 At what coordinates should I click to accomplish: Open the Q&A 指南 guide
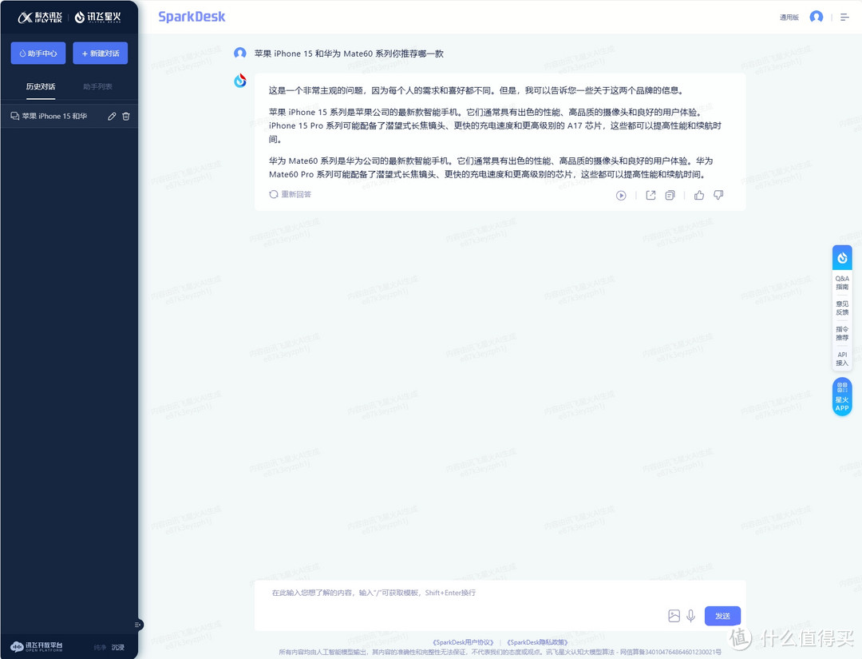tap(842, 283)
